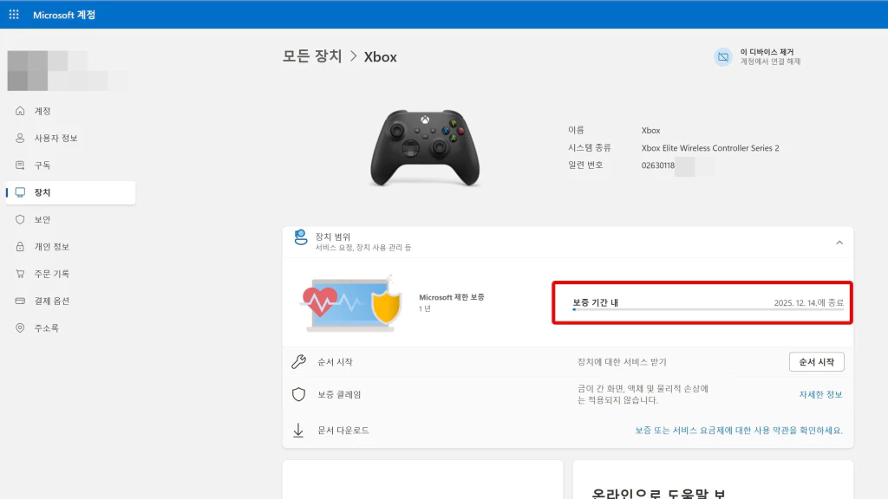The height and width of the screenshot is (499, 888).
Task: Click the shield icon in 보증 클레임 row
Action: pyautogui.click(x=298, y=394)
